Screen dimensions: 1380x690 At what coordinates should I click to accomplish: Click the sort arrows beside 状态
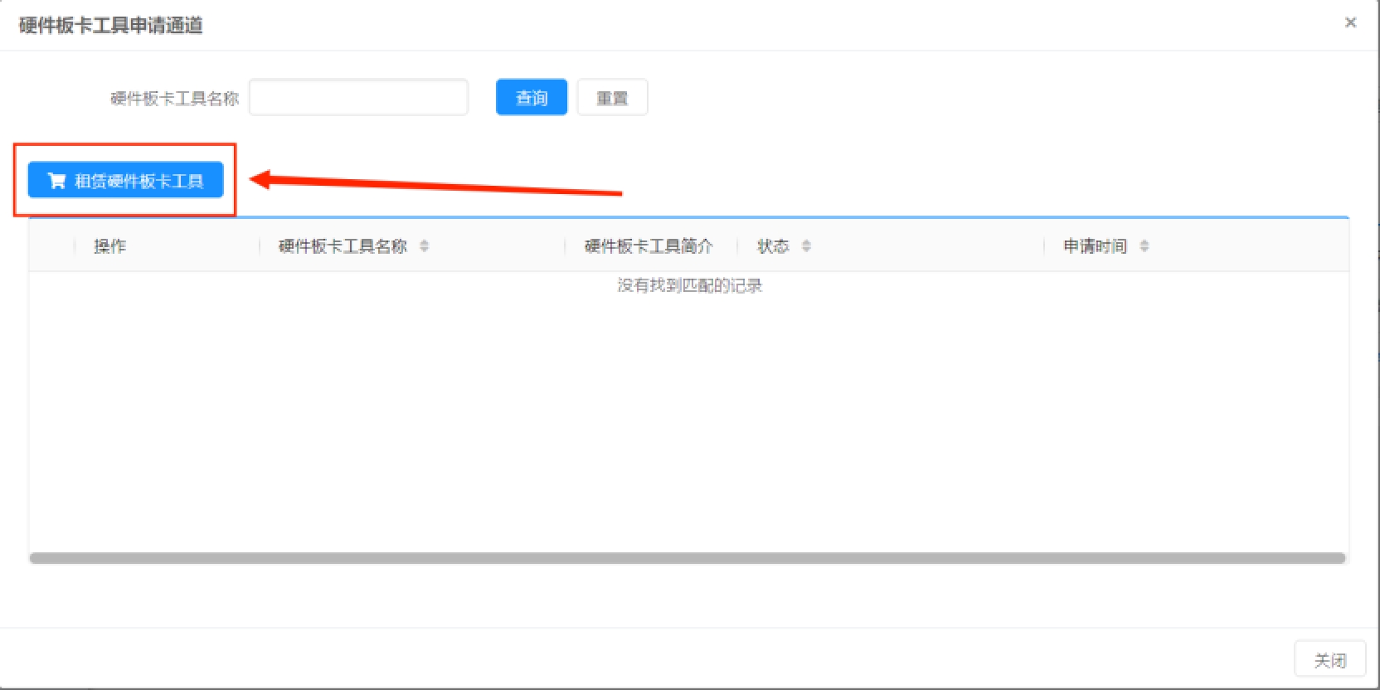click(806, 246)
